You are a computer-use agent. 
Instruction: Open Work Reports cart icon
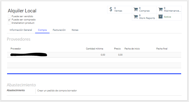[x=136, y=17]
